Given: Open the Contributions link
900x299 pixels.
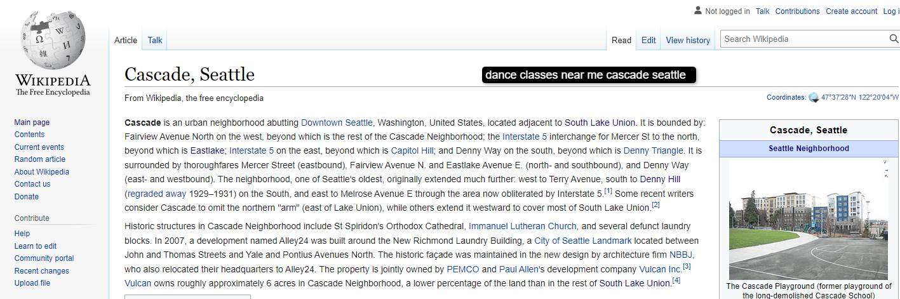Looking at the screenshot, I should 797,11.
